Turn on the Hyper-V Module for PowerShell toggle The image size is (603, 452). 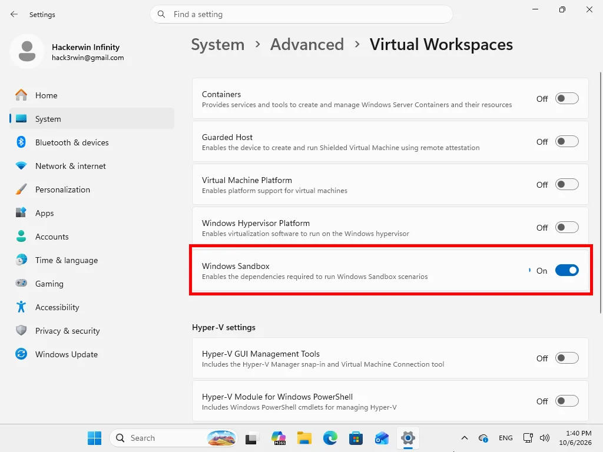567,401
